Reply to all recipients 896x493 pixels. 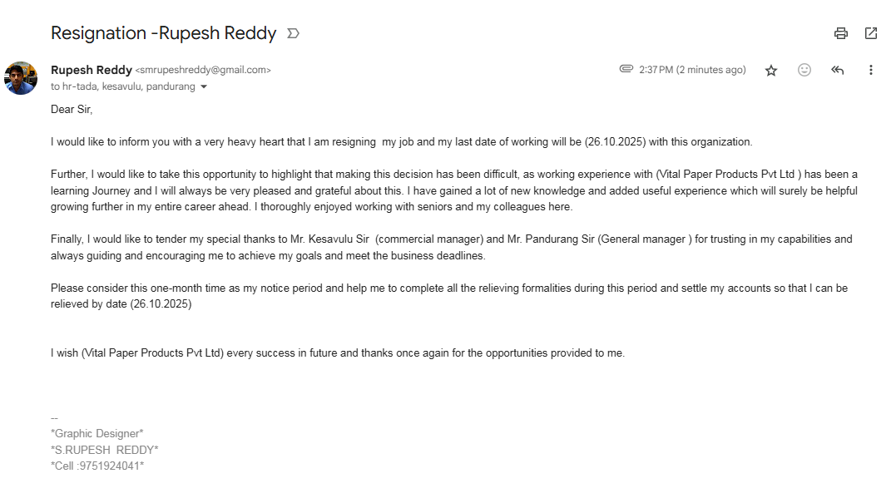[838, 70]
